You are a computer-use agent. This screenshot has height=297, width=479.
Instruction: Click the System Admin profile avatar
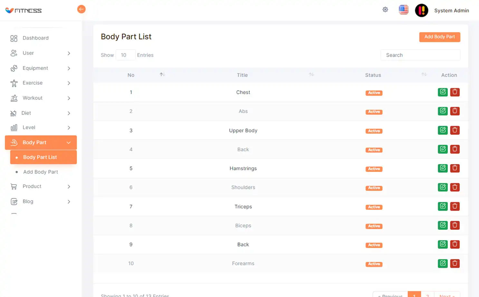421,10
